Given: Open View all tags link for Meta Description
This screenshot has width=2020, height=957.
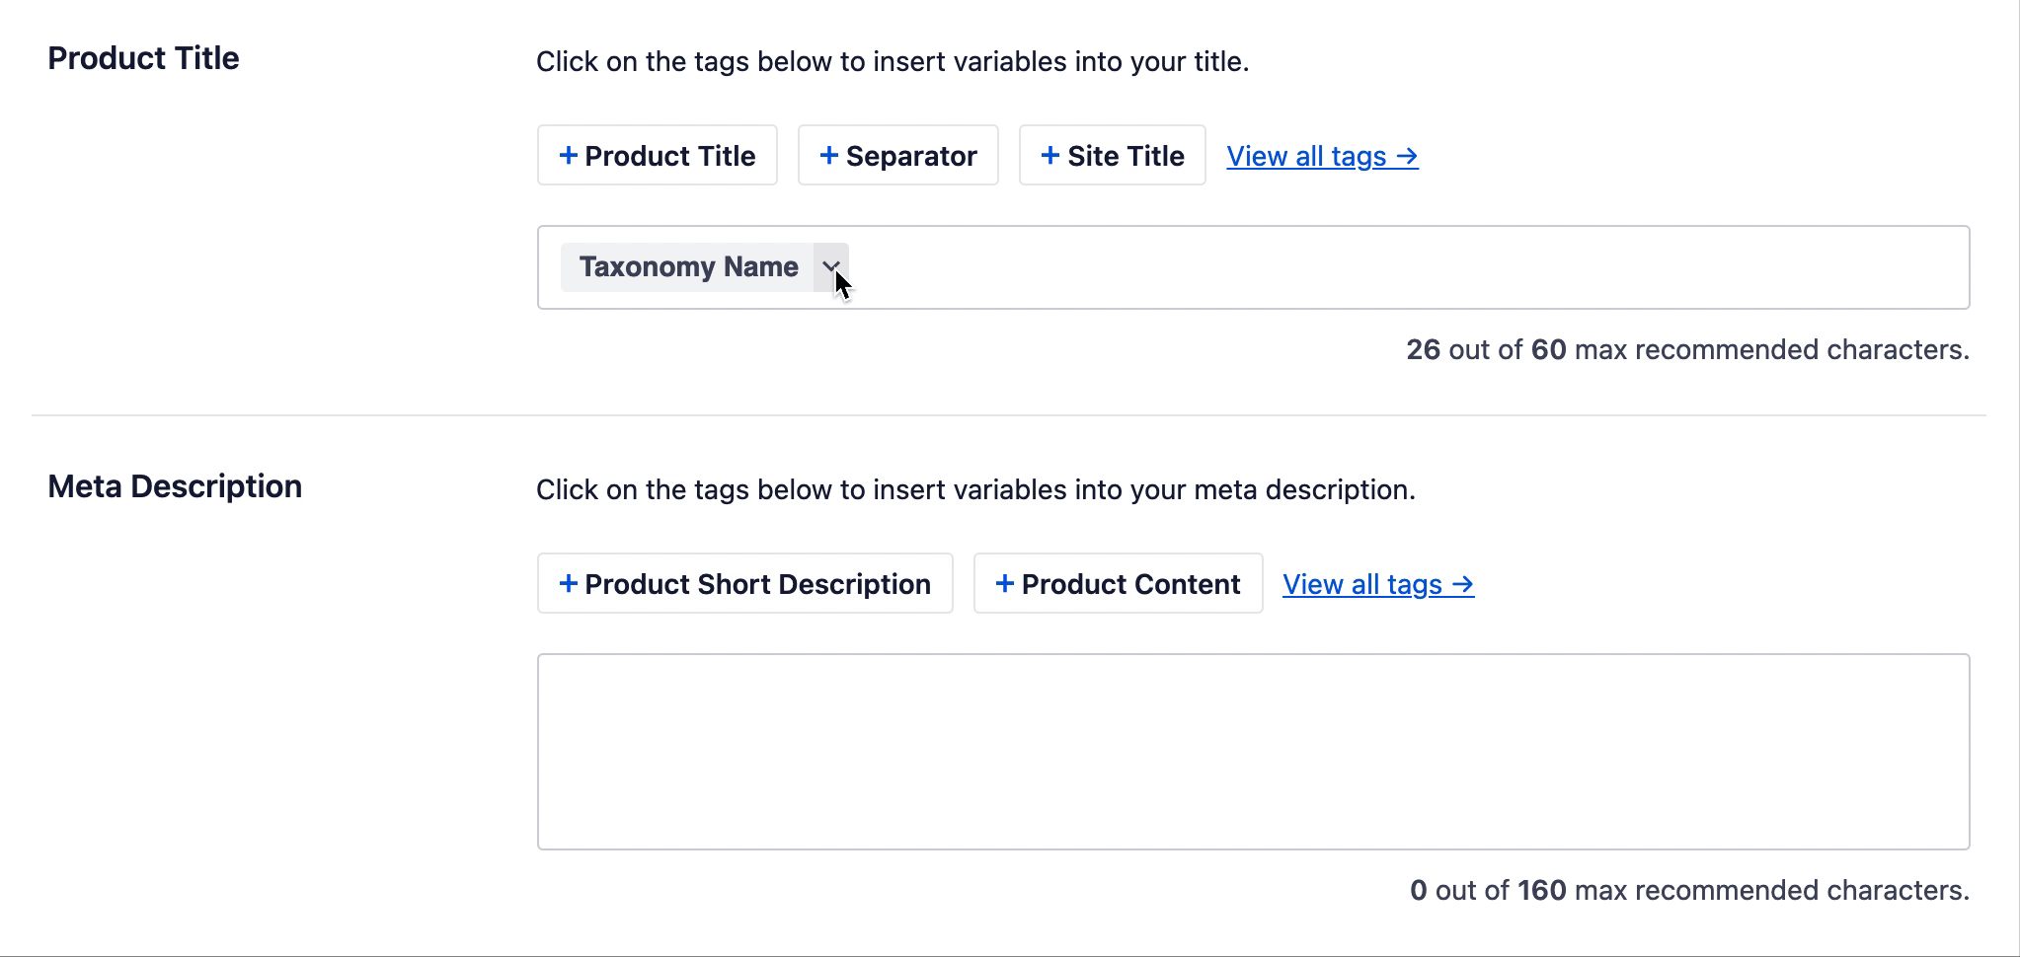Looking at the screenshot, I should pyautogui.click(x=1378, y=585).
